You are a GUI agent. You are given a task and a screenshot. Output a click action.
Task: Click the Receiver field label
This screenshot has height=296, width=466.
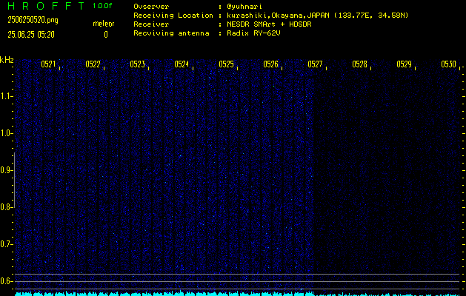151,24
